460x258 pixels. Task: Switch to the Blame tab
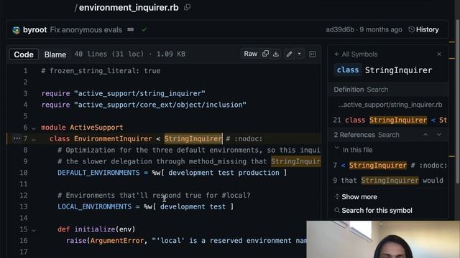55,54
